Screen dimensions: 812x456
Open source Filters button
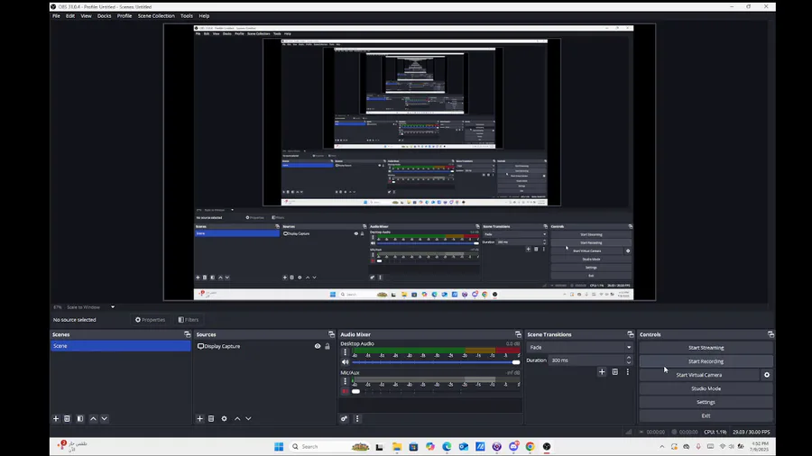(189, 320)
